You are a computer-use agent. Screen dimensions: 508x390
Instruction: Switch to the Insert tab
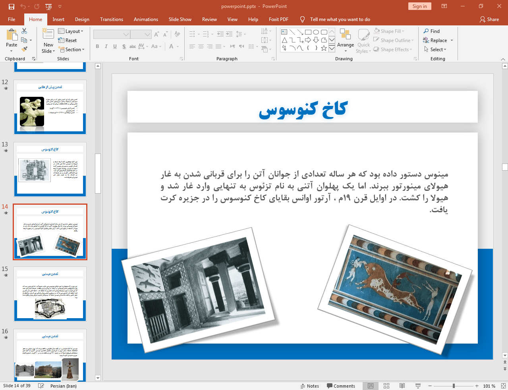tap(58, 19)
